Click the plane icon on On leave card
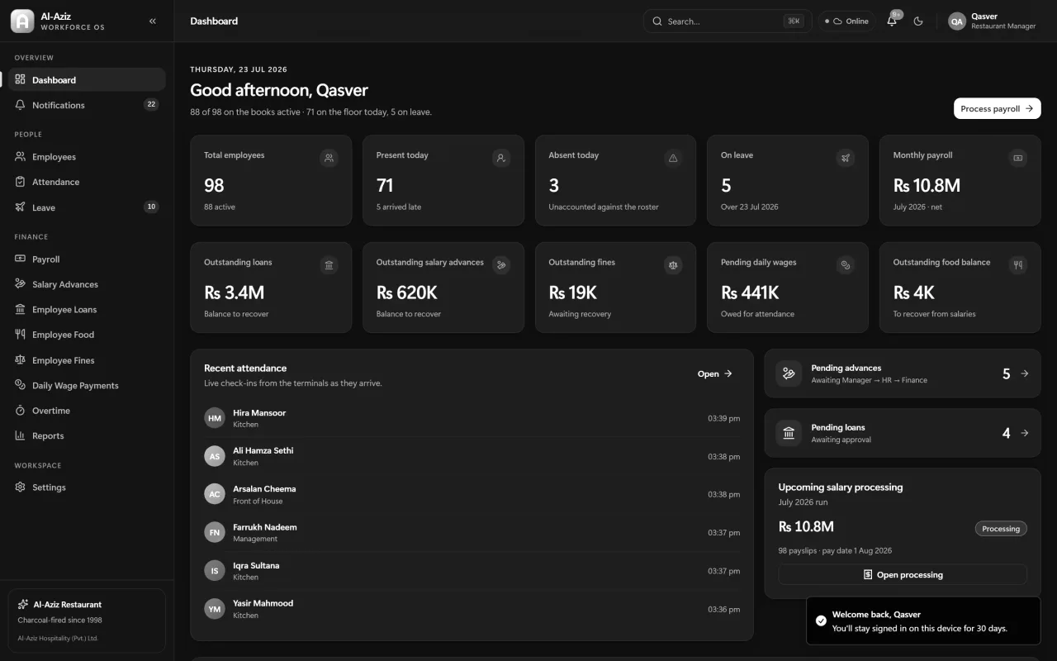Viewport: 1057px width, 661px height. (846, 158)
